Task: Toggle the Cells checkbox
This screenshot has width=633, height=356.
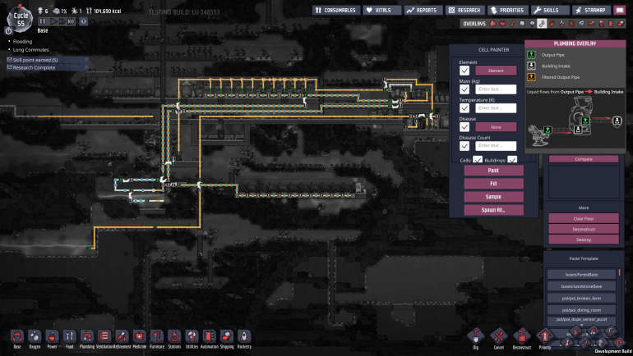Action: click(478, 159)
